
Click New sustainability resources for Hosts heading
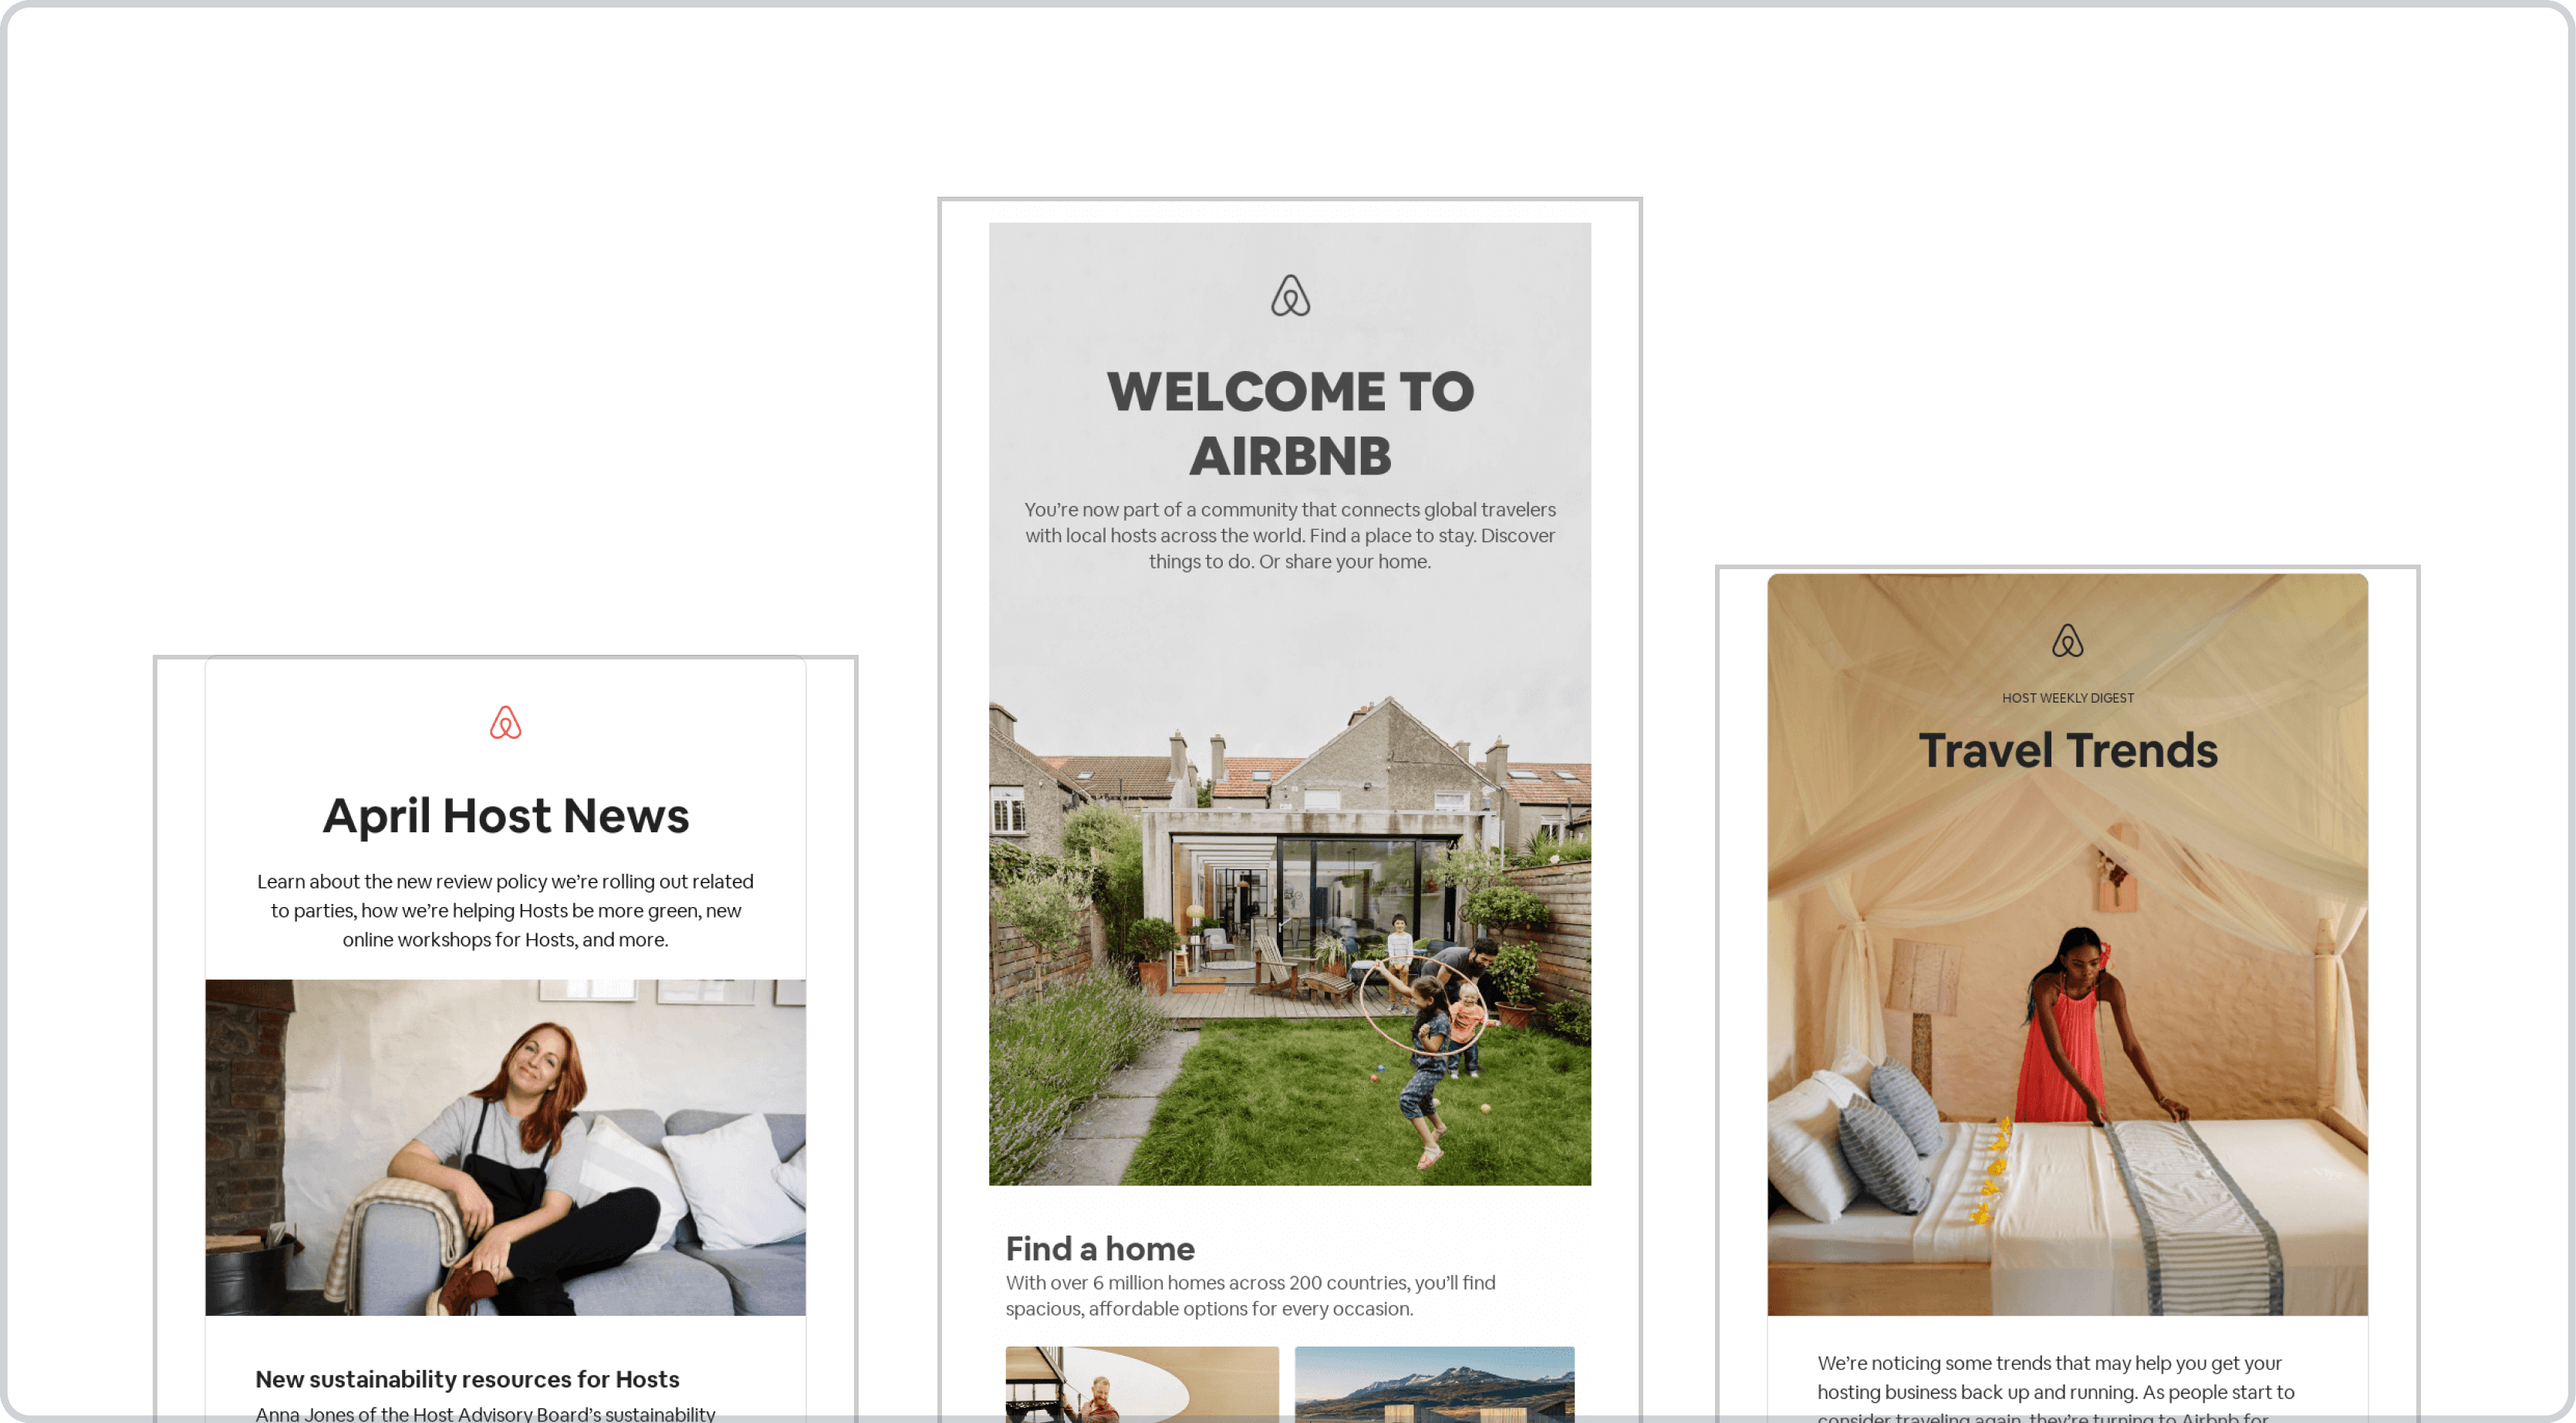coord(467,1379)
